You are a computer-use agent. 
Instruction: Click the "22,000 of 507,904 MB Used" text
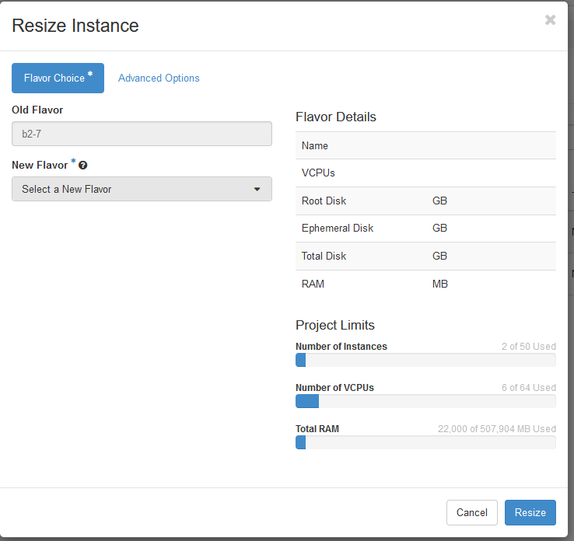tap(497, 429)
